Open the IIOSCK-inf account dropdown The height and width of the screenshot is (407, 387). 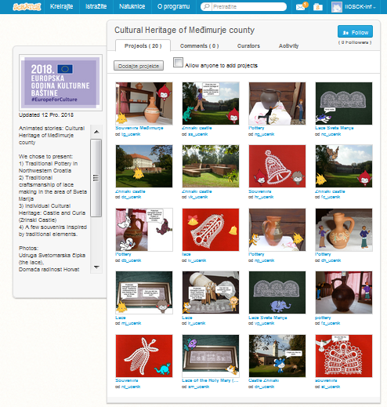pyautogui.click(x=360, y=7)
